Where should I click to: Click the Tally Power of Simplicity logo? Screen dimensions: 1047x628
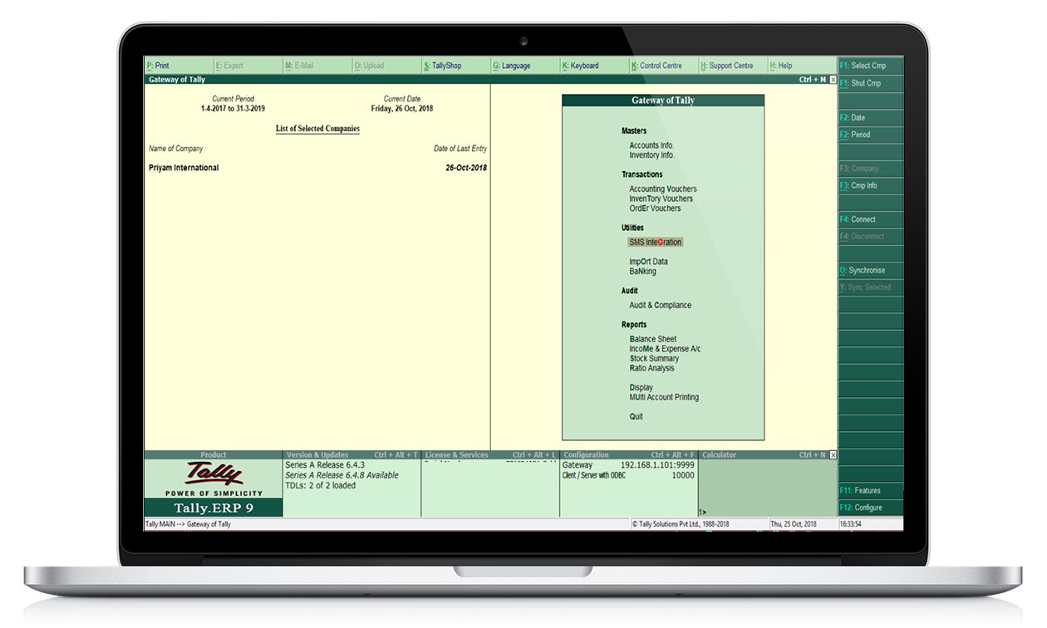pos(214,479)
